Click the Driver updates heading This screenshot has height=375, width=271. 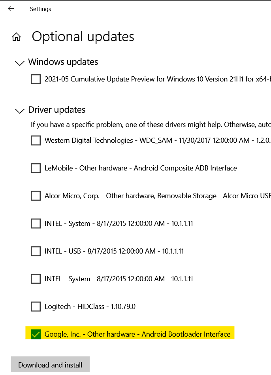point(57,110)
